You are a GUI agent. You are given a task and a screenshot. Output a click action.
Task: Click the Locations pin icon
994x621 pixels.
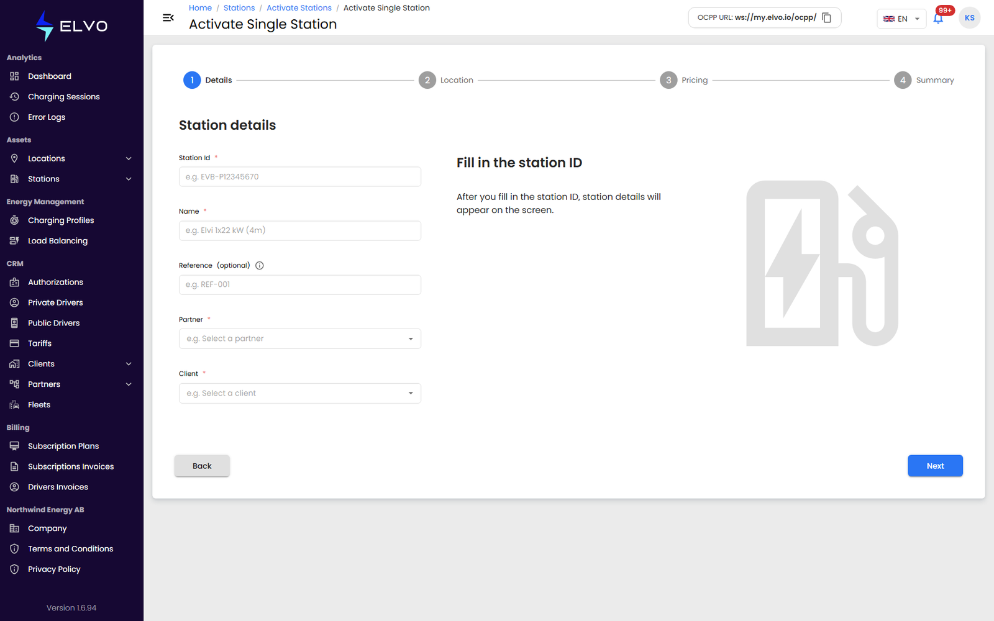(14, 158)
